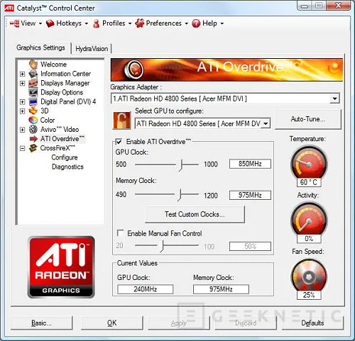Select the Welcome tree item
The image size is (355, 341).
[53, 65]
